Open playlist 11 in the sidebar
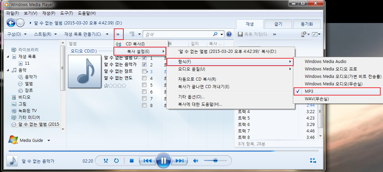383x172 pixels. point(27,63)
